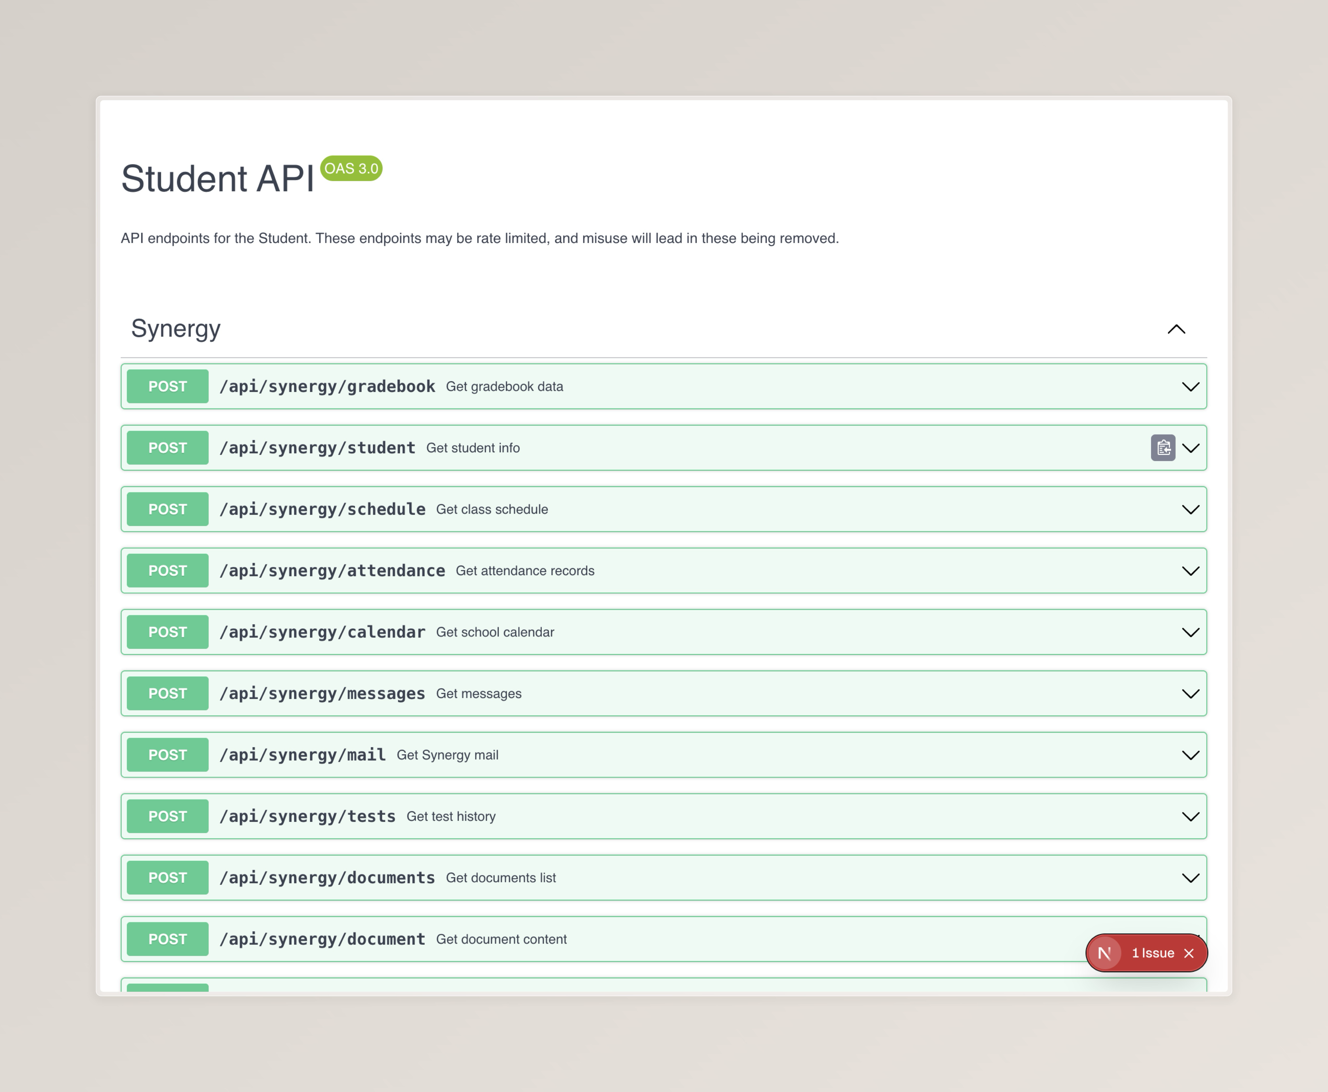Click the Next.js N logo badge

pyautogui.click(x=1104, y=953)
